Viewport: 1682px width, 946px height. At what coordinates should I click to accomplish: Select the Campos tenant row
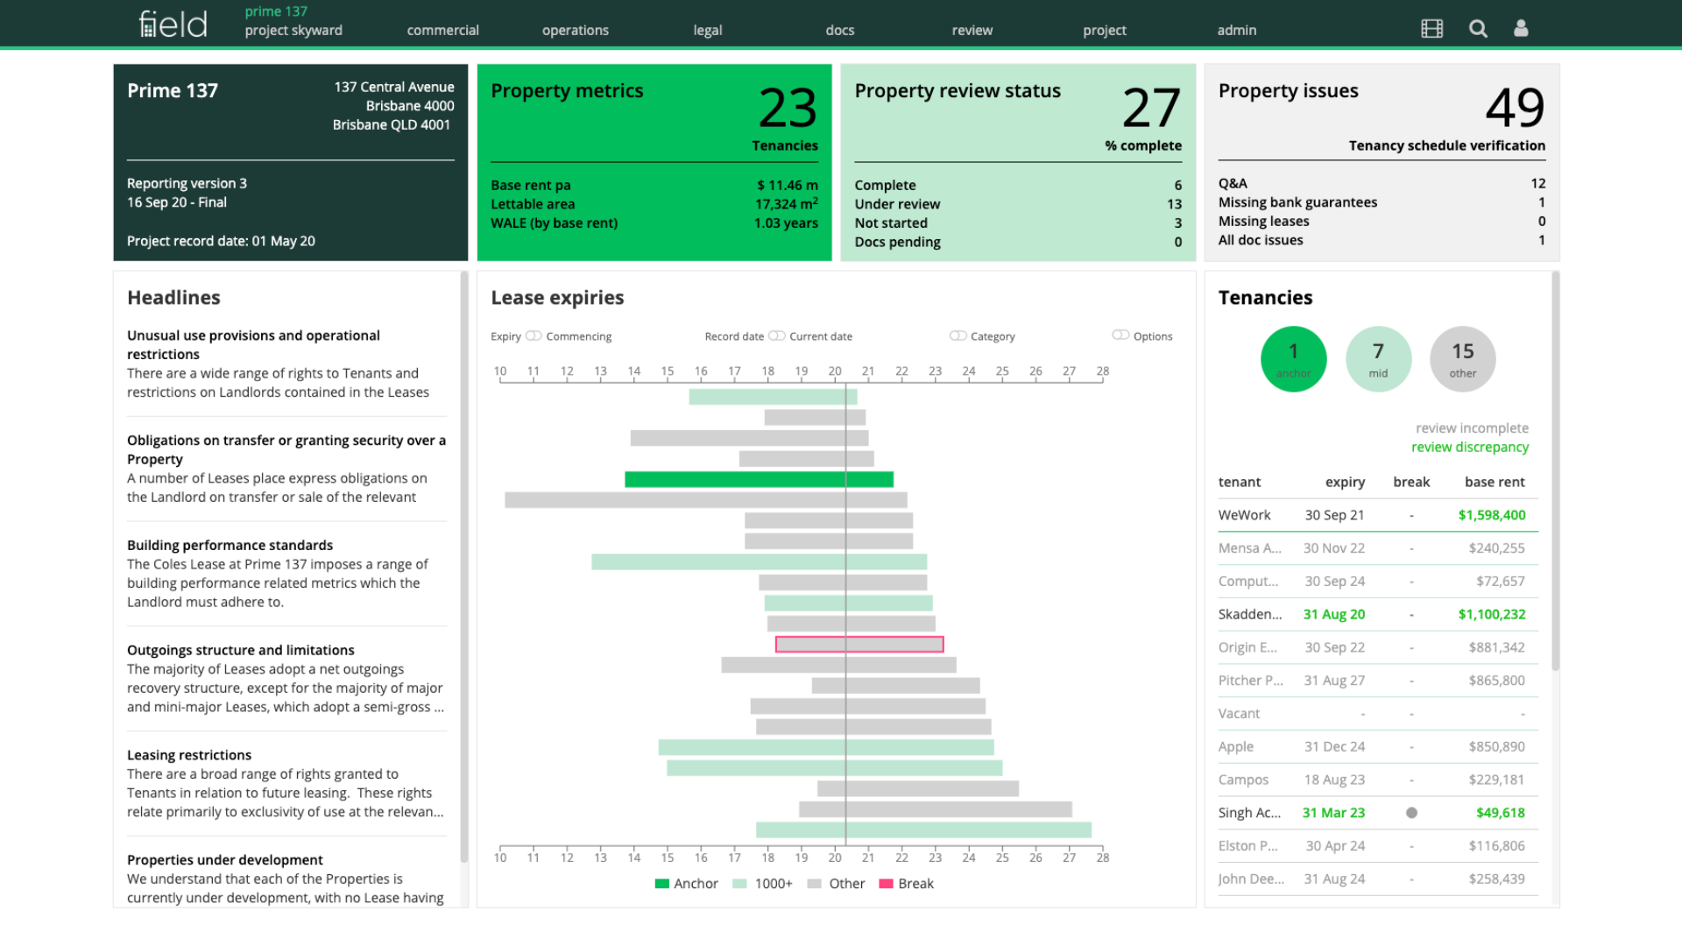coord(1377,780)
